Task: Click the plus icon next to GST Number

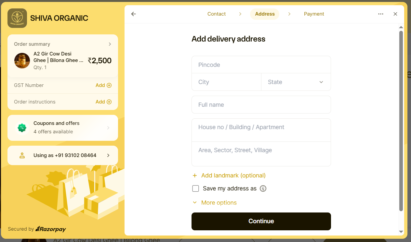Action: pos(109,85)
